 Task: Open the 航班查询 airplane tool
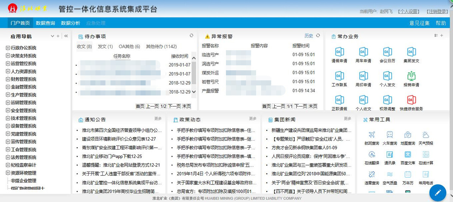click(x=372, y=135)
